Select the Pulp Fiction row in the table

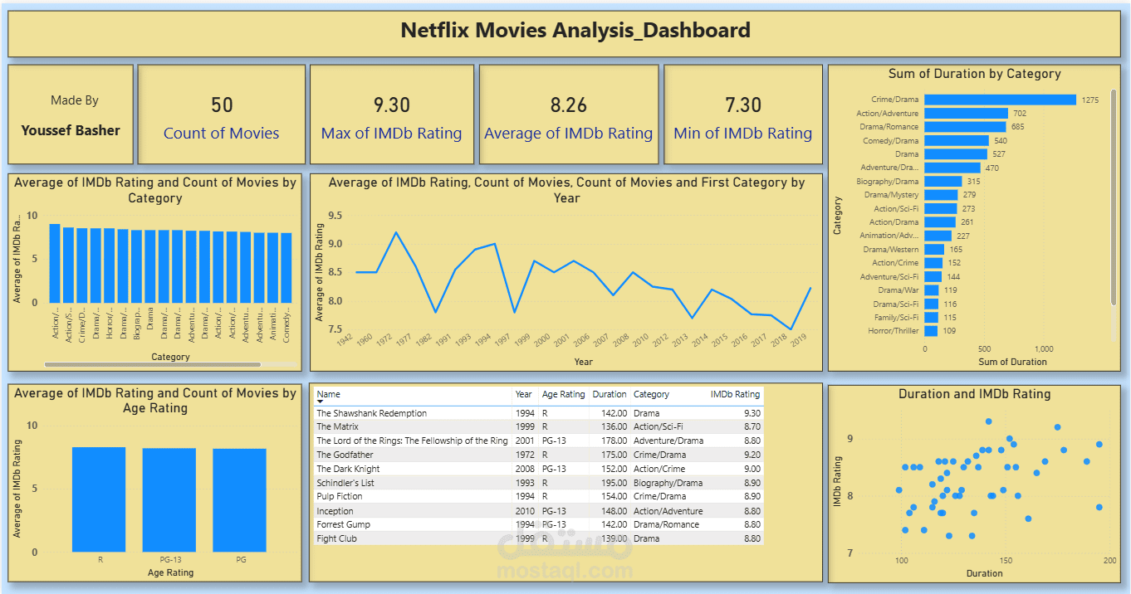[538, 496]
